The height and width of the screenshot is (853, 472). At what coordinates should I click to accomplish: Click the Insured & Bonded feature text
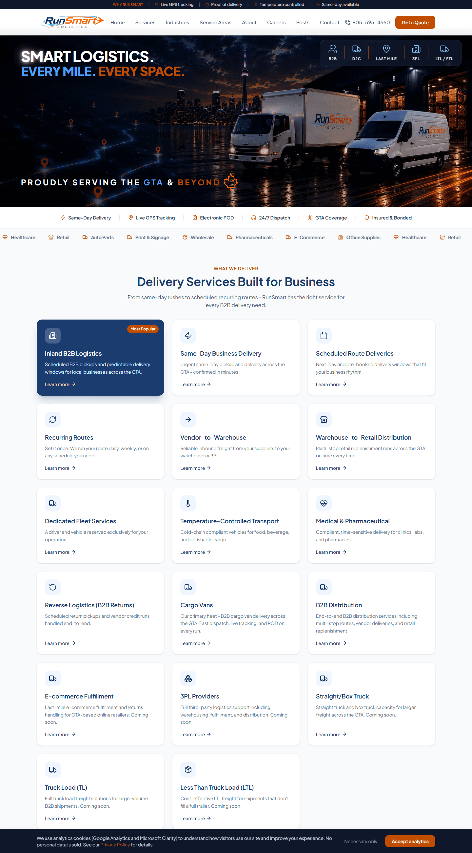[392, 218]
